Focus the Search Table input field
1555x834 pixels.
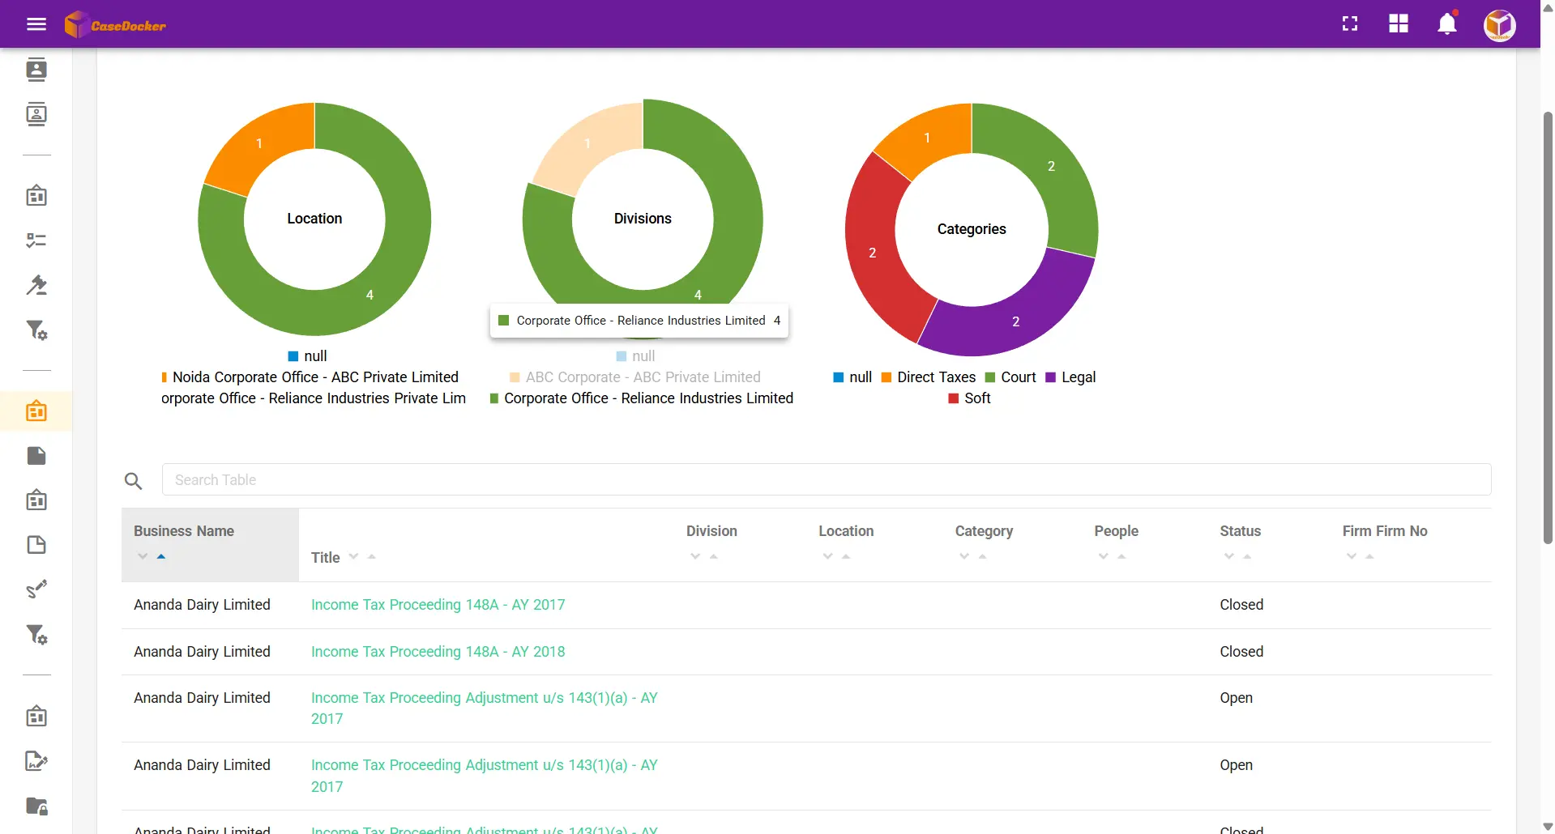(827, 479)
